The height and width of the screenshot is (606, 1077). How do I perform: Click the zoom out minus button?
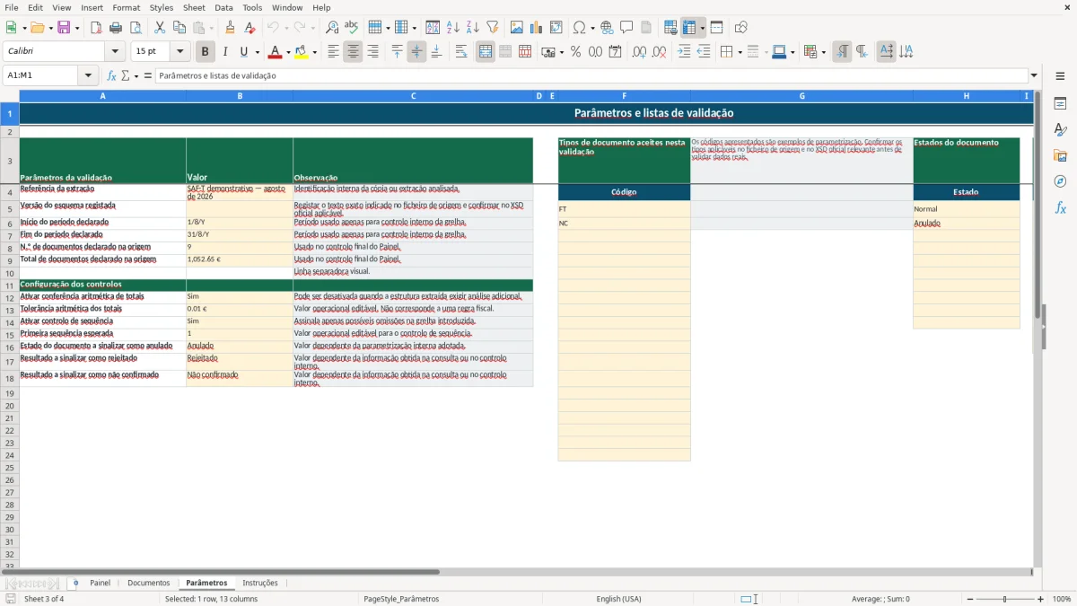click(970, 599)
